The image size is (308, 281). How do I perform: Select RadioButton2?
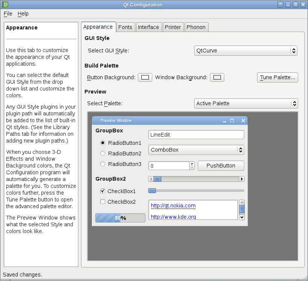click(121, 154)
